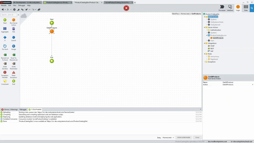Click the Homescreen breadcrumb link
Image resolution: width=254 pixels, height=143 pixels.
click(x=185, y=14)
